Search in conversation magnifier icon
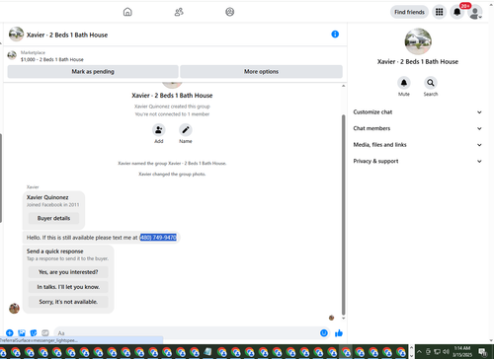 [x=431, y=83]
